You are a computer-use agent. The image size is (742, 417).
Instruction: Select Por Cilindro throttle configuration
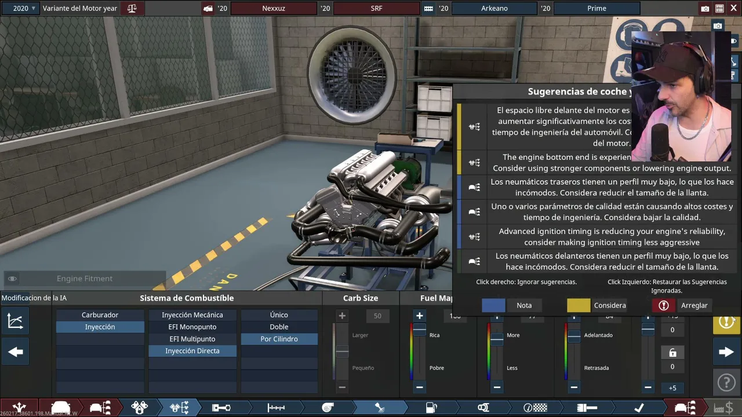[279, 339]
